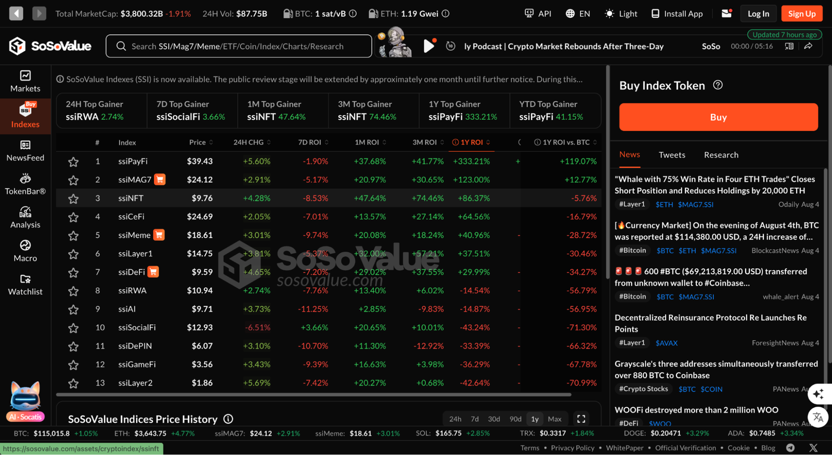Show info for BTC sat/vB fee
The image size is (832, 455).
click(x=353, y=14)
